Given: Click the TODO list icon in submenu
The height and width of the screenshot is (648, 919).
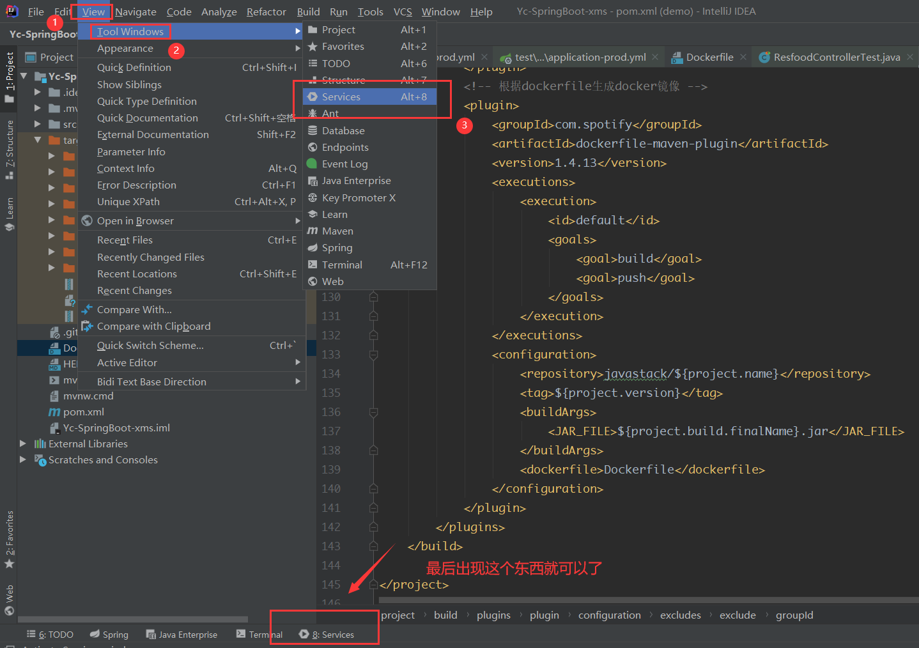Looking at the screenshot, I should (x=313, y=63).
